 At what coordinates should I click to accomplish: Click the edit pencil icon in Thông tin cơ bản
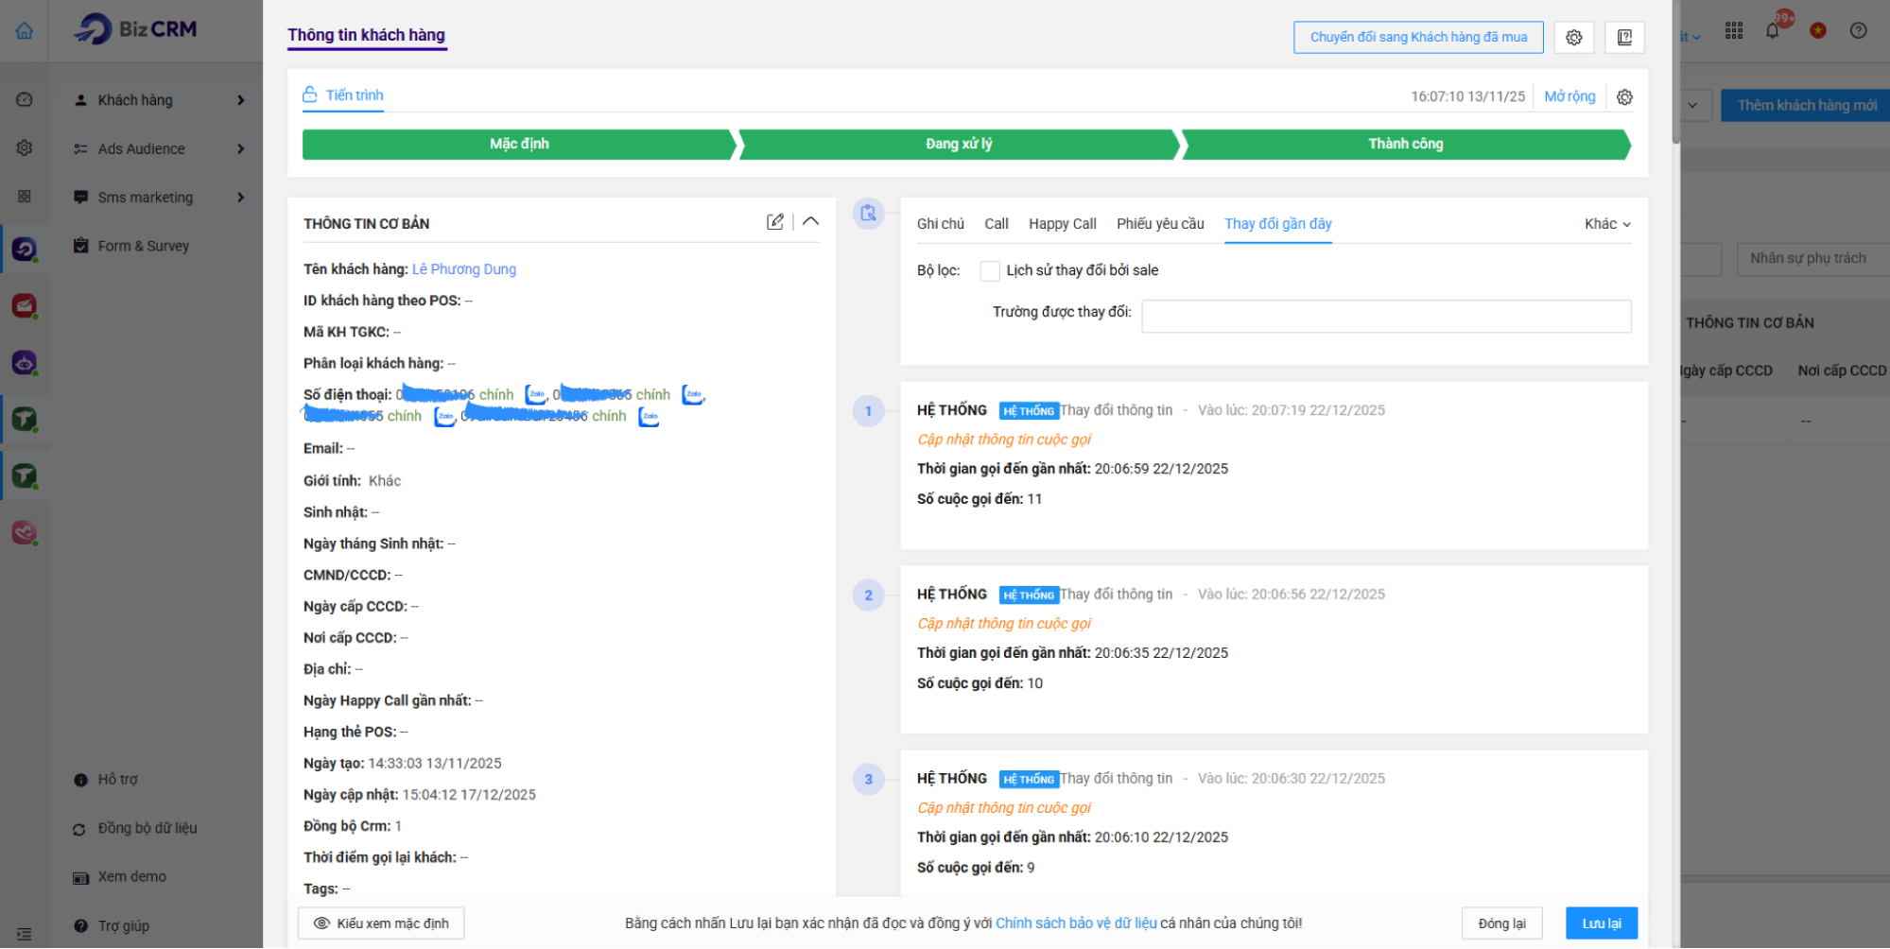774,222
